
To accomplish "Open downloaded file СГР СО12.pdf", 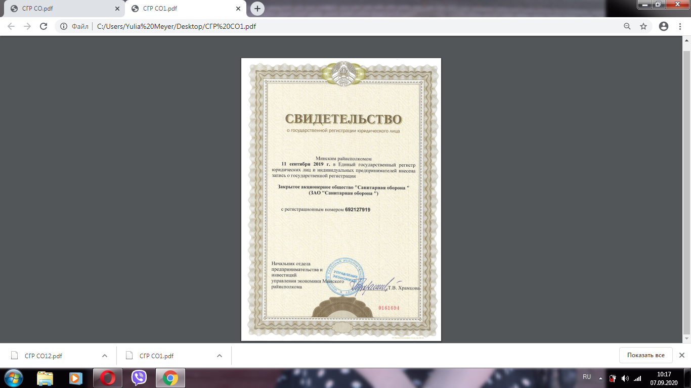I will 43,356.
